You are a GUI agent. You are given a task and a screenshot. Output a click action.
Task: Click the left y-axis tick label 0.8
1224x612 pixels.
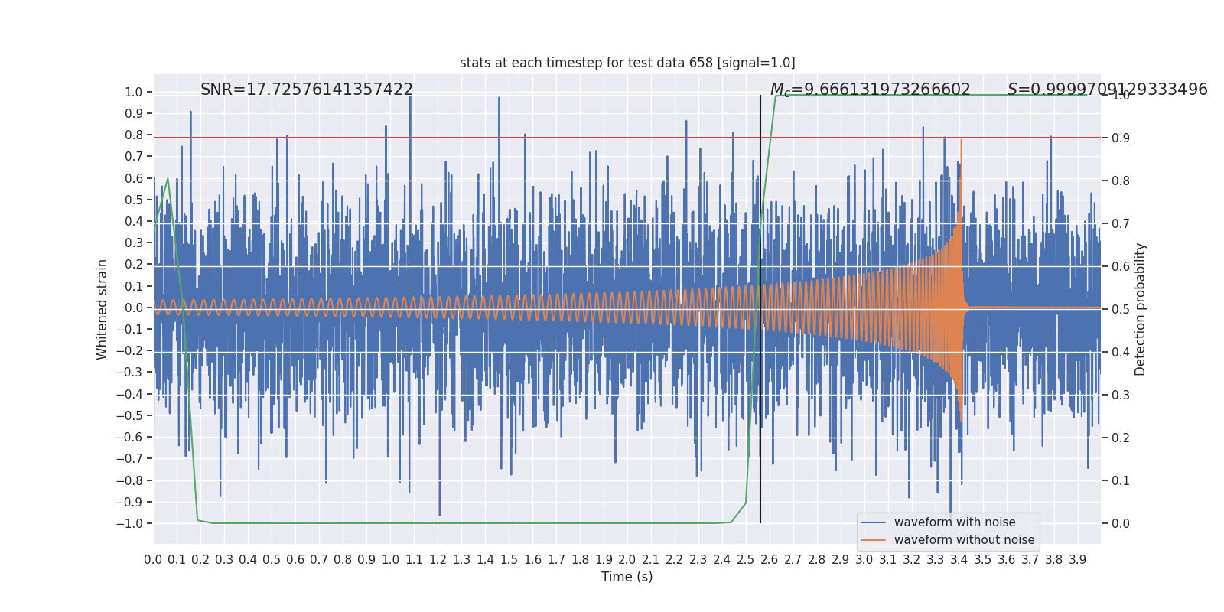pos(134,135)
